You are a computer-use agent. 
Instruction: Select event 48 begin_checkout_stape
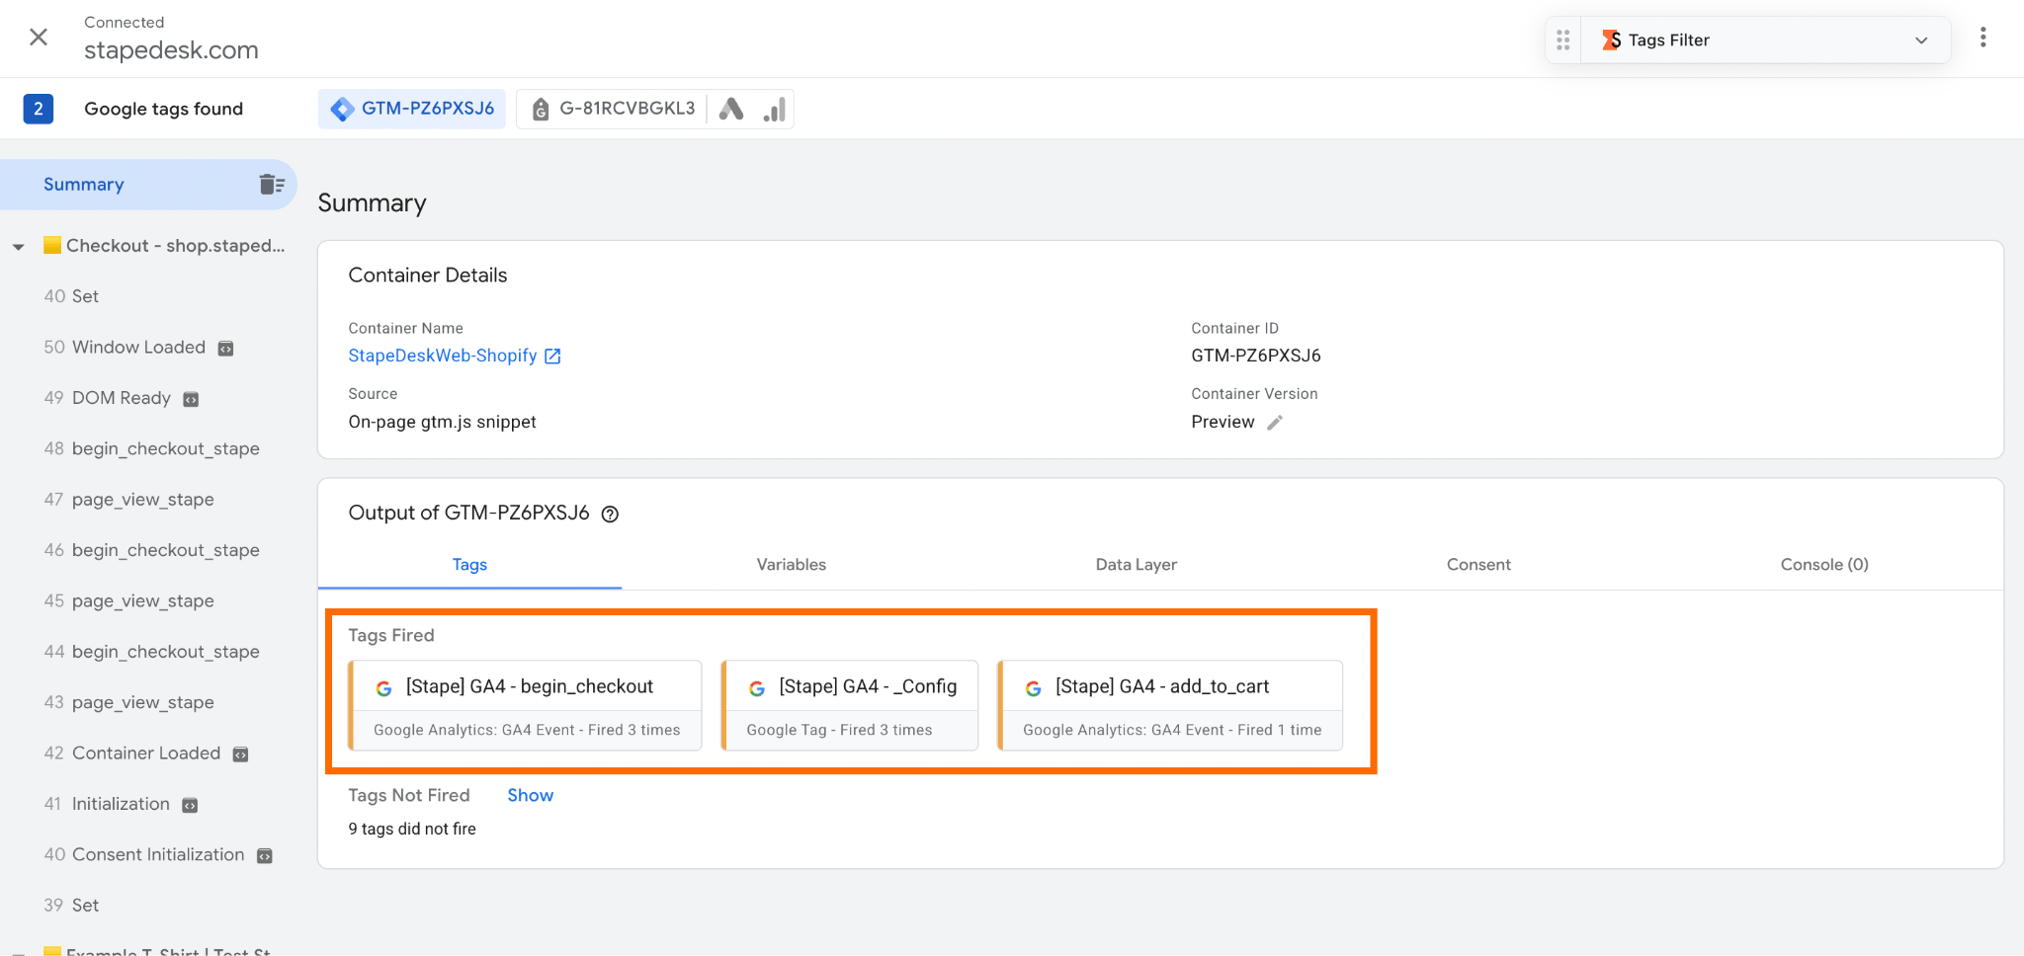click(151, 448)
